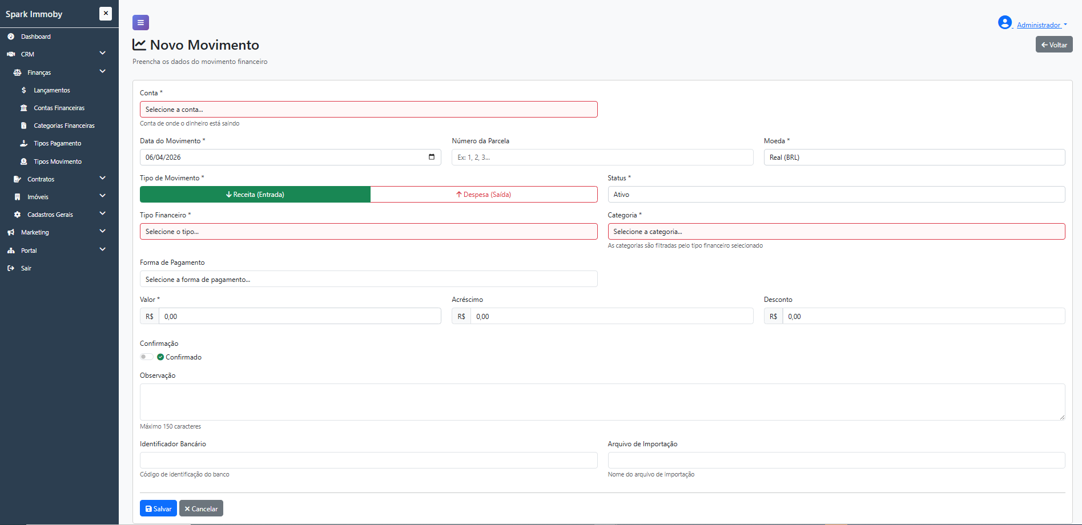
Task: Click the purple hamburger menu toggle icon
Action: pos(140,22)
